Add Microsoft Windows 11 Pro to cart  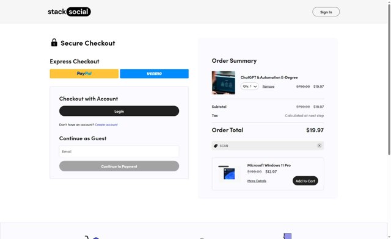pyautogui.click(x=305, y=181)
